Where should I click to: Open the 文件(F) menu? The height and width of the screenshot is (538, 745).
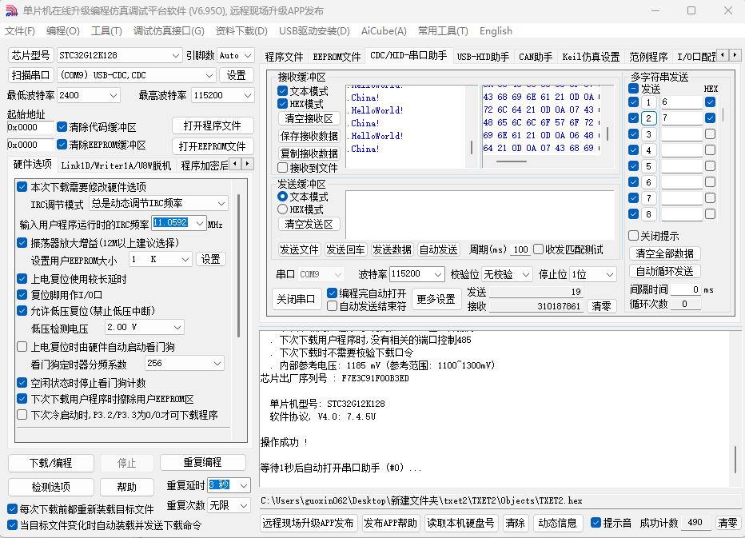tap(19, 31)
